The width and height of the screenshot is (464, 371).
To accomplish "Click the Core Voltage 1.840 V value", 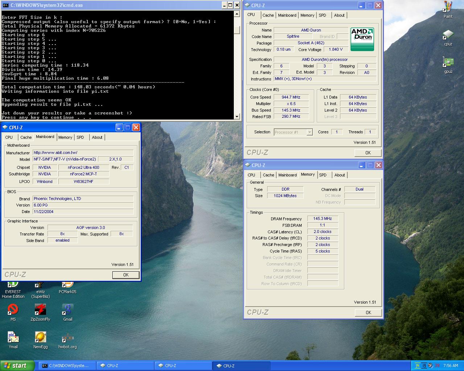I will pyautogui.click(x=336, y=49).
